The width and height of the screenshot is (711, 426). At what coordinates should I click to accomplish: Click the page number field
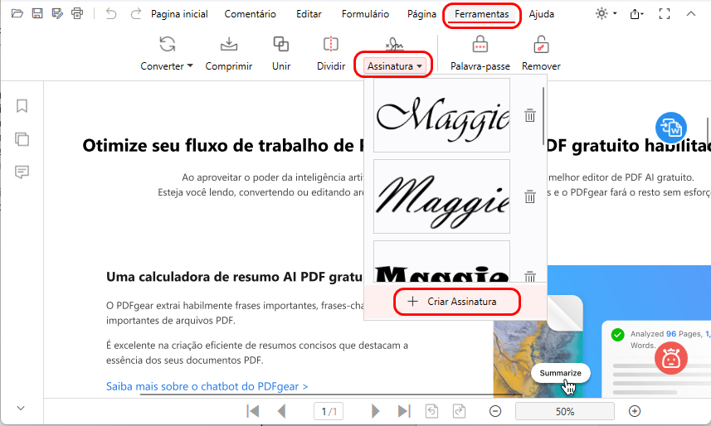(329, 411)
